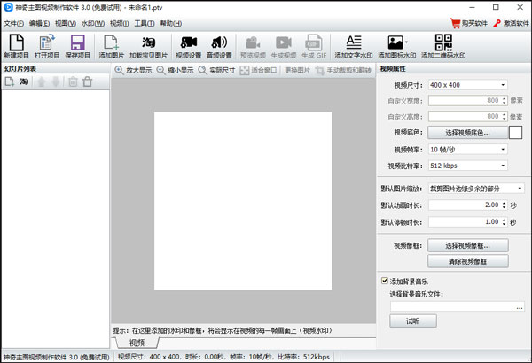Expand the image watermark dropdown arrow
532x363 pixels.
[406, 42]
